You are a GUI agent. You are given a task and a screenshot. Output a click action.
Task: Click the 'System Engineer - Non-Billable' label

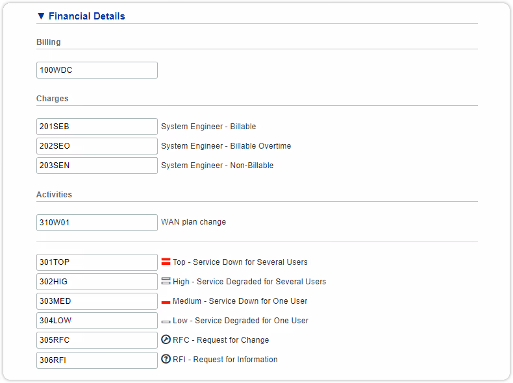coord(218,166)
